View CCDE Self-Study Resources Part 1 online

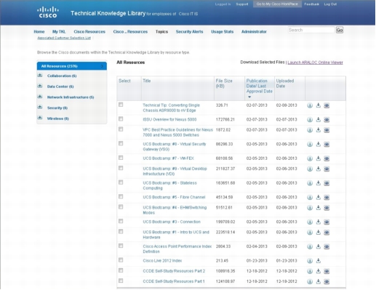click(x=327, y=281)
